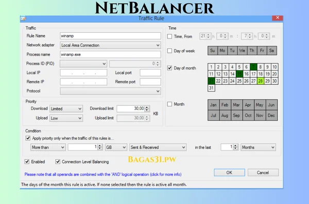Select Su day of week button
The image size is (309, 204).
pyautogui.click(x=212, y=50)
